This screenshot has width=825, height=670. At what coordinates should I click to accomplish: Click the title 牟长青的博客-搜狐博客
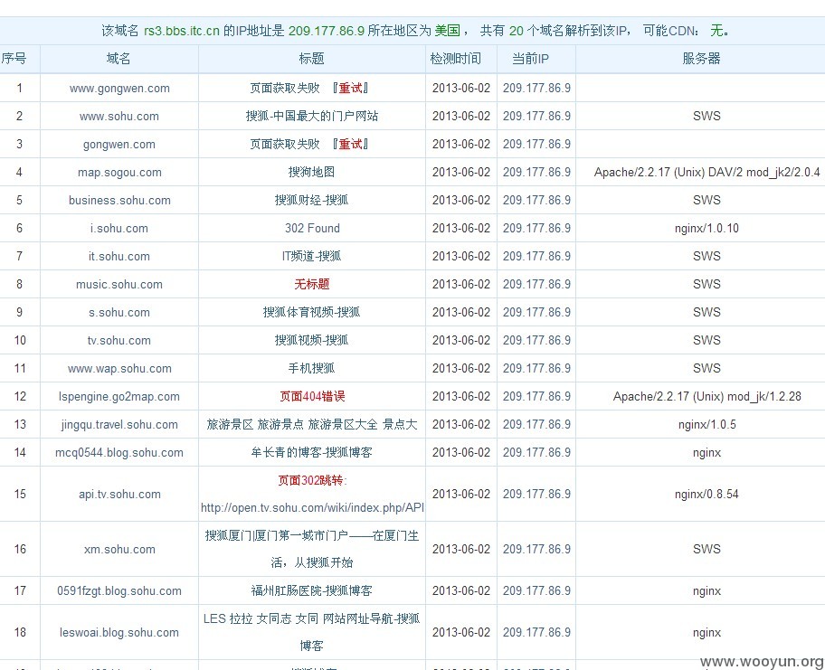(x=311, y=452)
